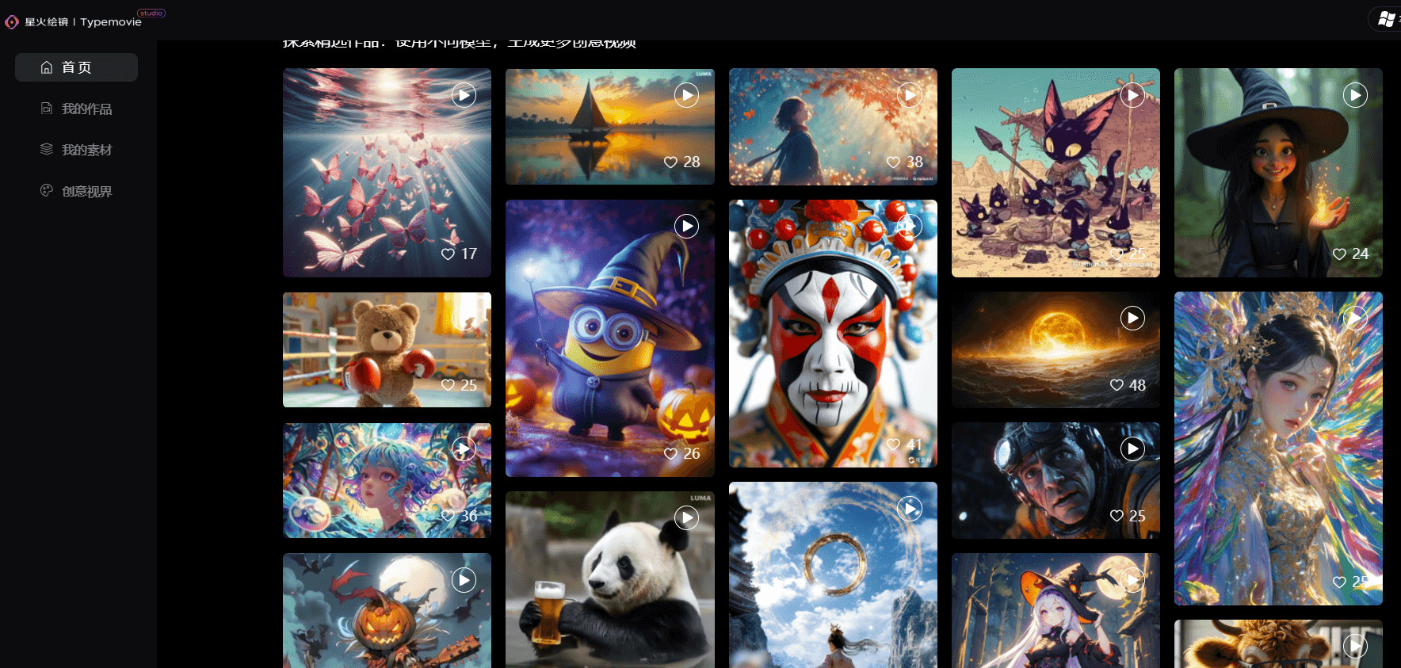Open the 首页 home menu item
This screenshot has width=1401, height=668.
coord(76,67)
